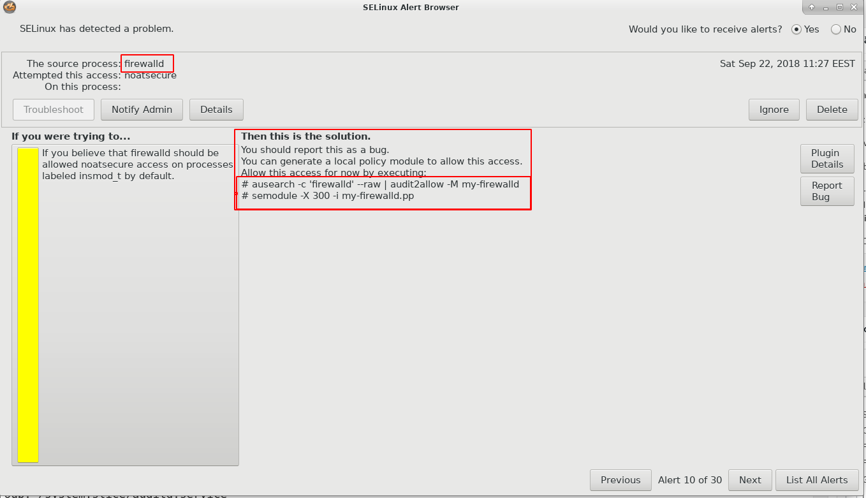Screen dimensions: 866x498
Task: Click the 'Alert 10 of 30' counter
Action: pos(690,480)
